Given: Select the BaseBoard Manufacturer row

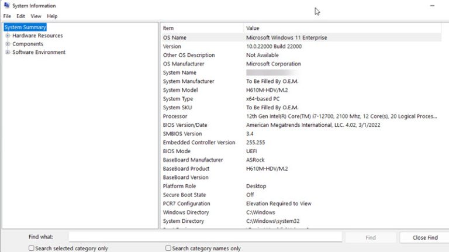Looking at the screenshot, I should pos(301,160).
